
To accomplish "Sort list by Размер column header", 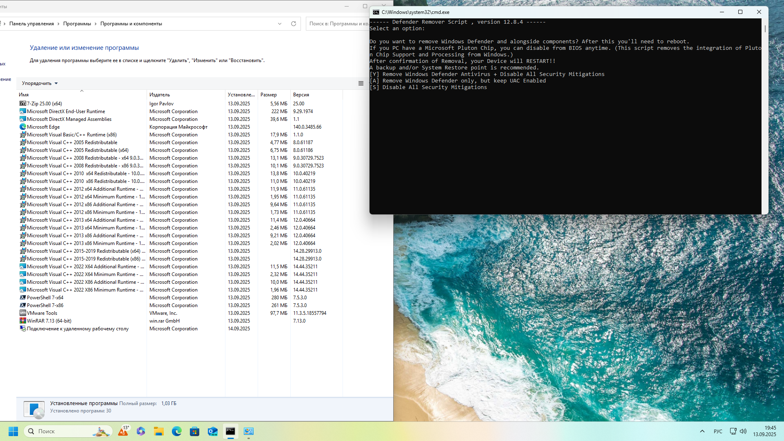I will (x=269, y=95).
